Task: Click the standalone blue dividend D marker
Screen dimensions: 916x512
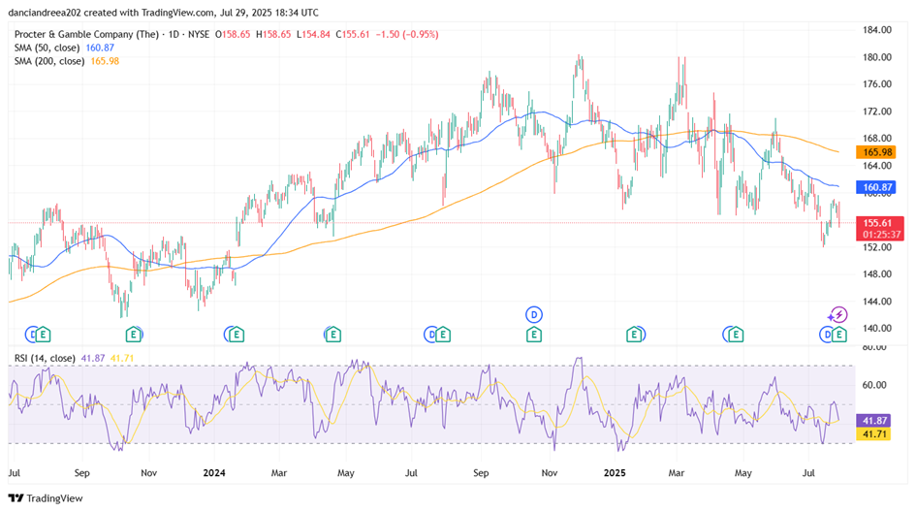Action: (533, 313)
